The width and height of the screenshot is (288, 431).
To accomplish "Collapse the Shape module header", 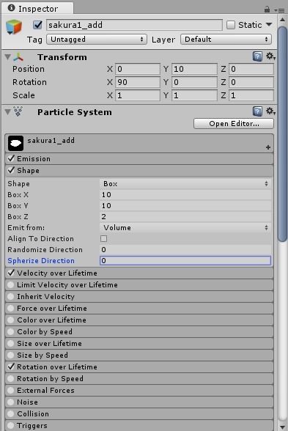I will tap(139, 170).
